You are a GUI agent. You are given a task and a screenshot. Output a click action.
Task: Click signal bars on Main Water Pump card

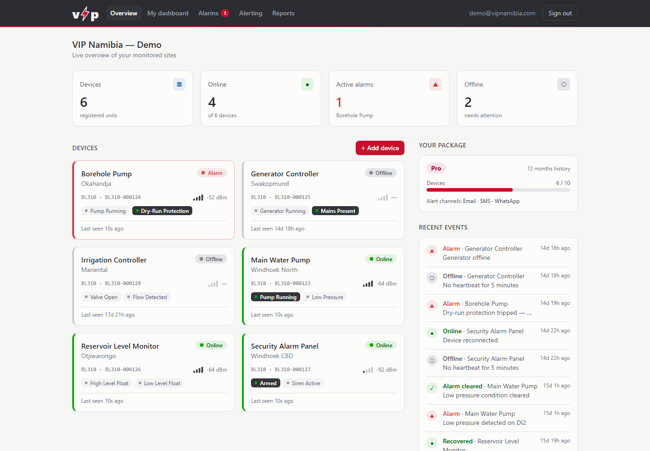pyautogui.click(x=368, y=284)
